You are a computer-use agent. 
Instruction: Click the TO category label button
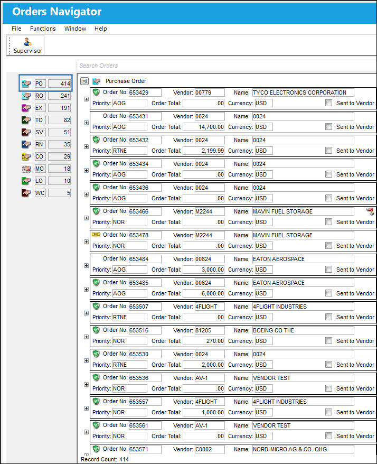click(40, 120)
